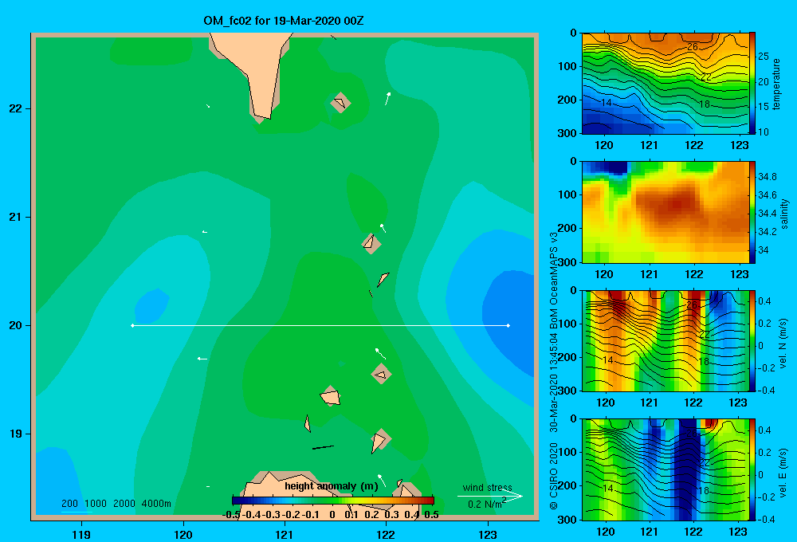Click the west endpoint of the white transect line
This screenshot has height=542, width=797.
pos(132,325)
